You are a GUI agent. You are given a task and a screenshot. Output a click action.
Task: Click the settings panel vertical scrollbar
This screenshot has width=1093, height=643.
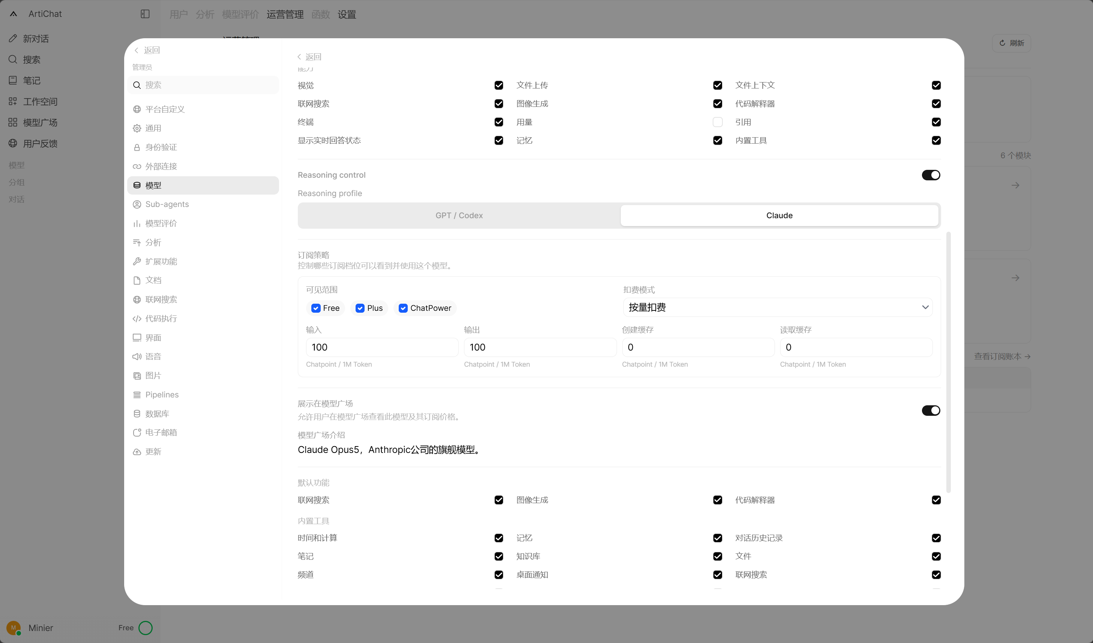tap(949, 363)
